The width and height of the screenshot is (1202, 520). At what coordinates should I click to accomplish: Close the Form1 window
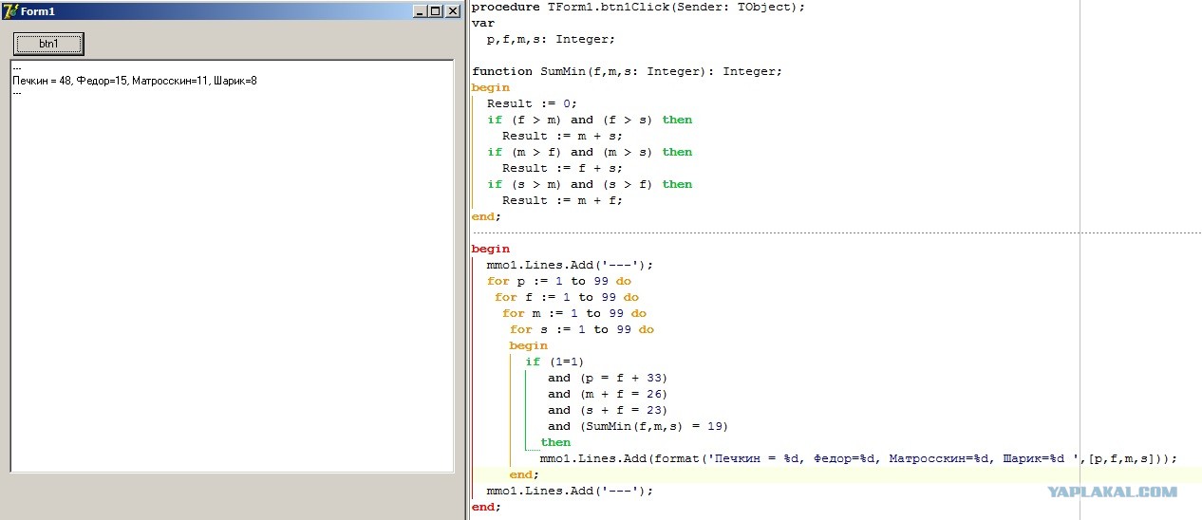(453, 11)
